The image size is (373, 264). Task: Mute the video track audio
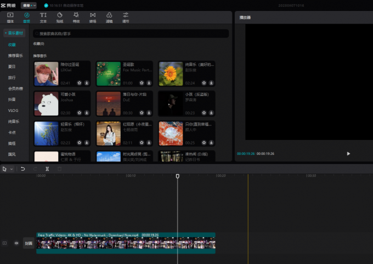(x=16, y=243)
